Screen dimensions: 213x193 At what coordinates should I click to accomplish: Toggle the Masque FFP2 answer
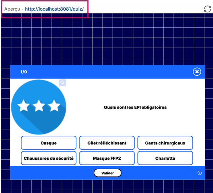click(107, 158)
